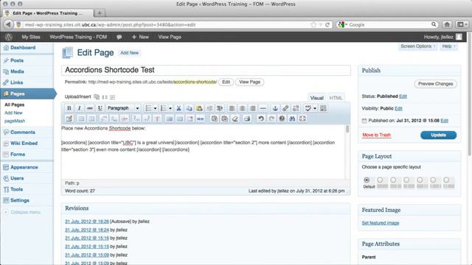
Task: Apply strikethrough formatting in editor toolbar
Action: pos(90,108)
